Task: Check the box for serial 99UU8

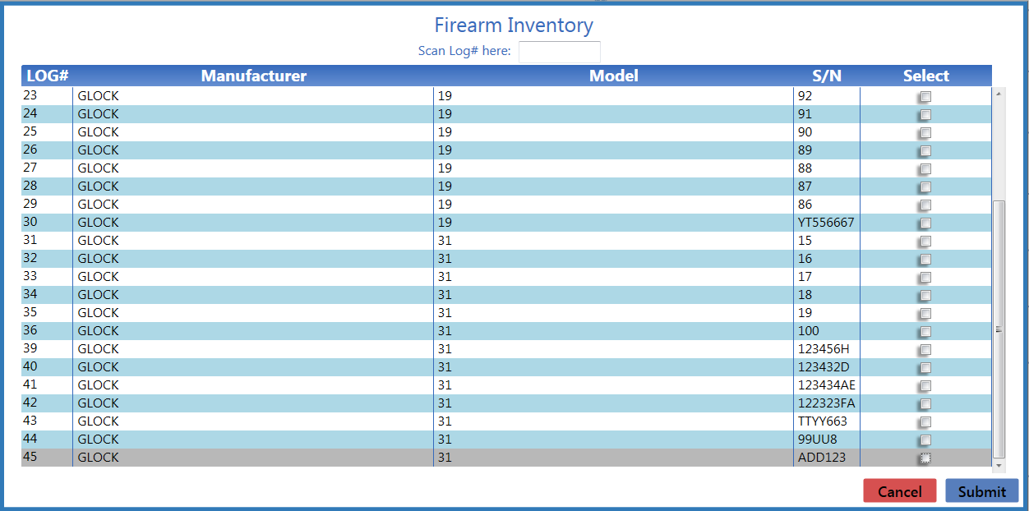Action: click(925, 440)
